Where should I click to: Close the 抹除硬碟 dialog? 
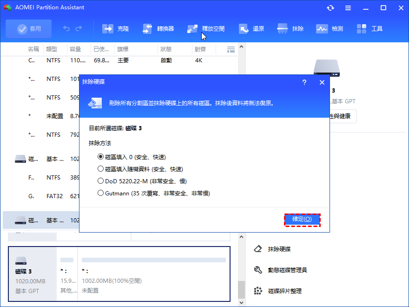point(322,82)
